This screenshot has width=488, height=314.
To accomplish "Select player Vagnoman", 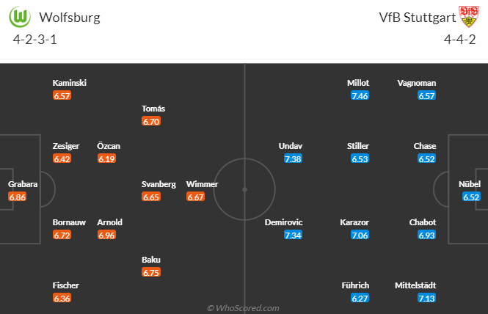I will tap(417, 83).
